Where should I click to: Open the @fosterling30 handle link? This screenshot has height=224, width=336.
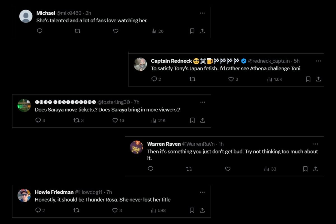115,102
